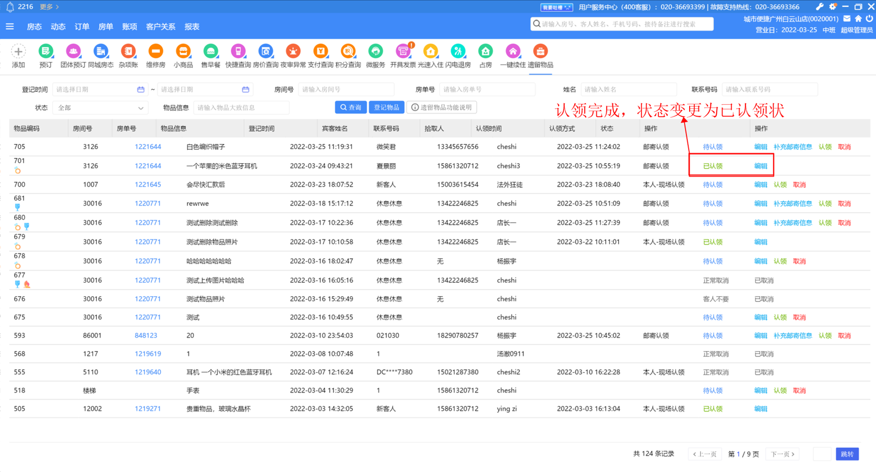Screen dimensions: 876x472
Task: Click the home icon near hotel name
Action: pyautogui.click(x=858, y=19)
